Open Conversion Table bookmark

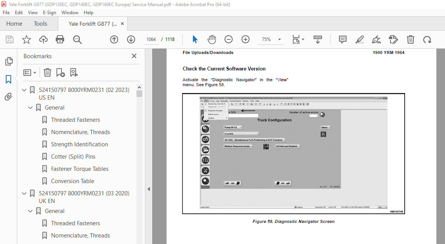tap(73, 181)
